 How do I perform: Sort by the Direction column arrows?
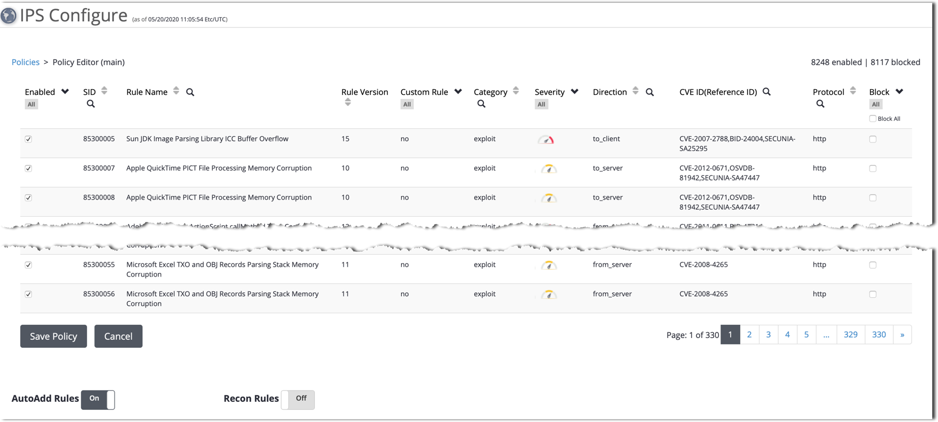click(x=635, y=91)
